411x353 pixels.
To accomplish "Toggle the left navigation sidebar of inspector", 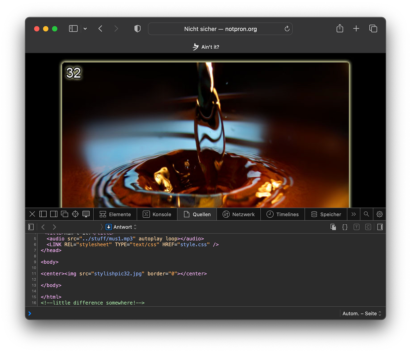I will (31, 227).
